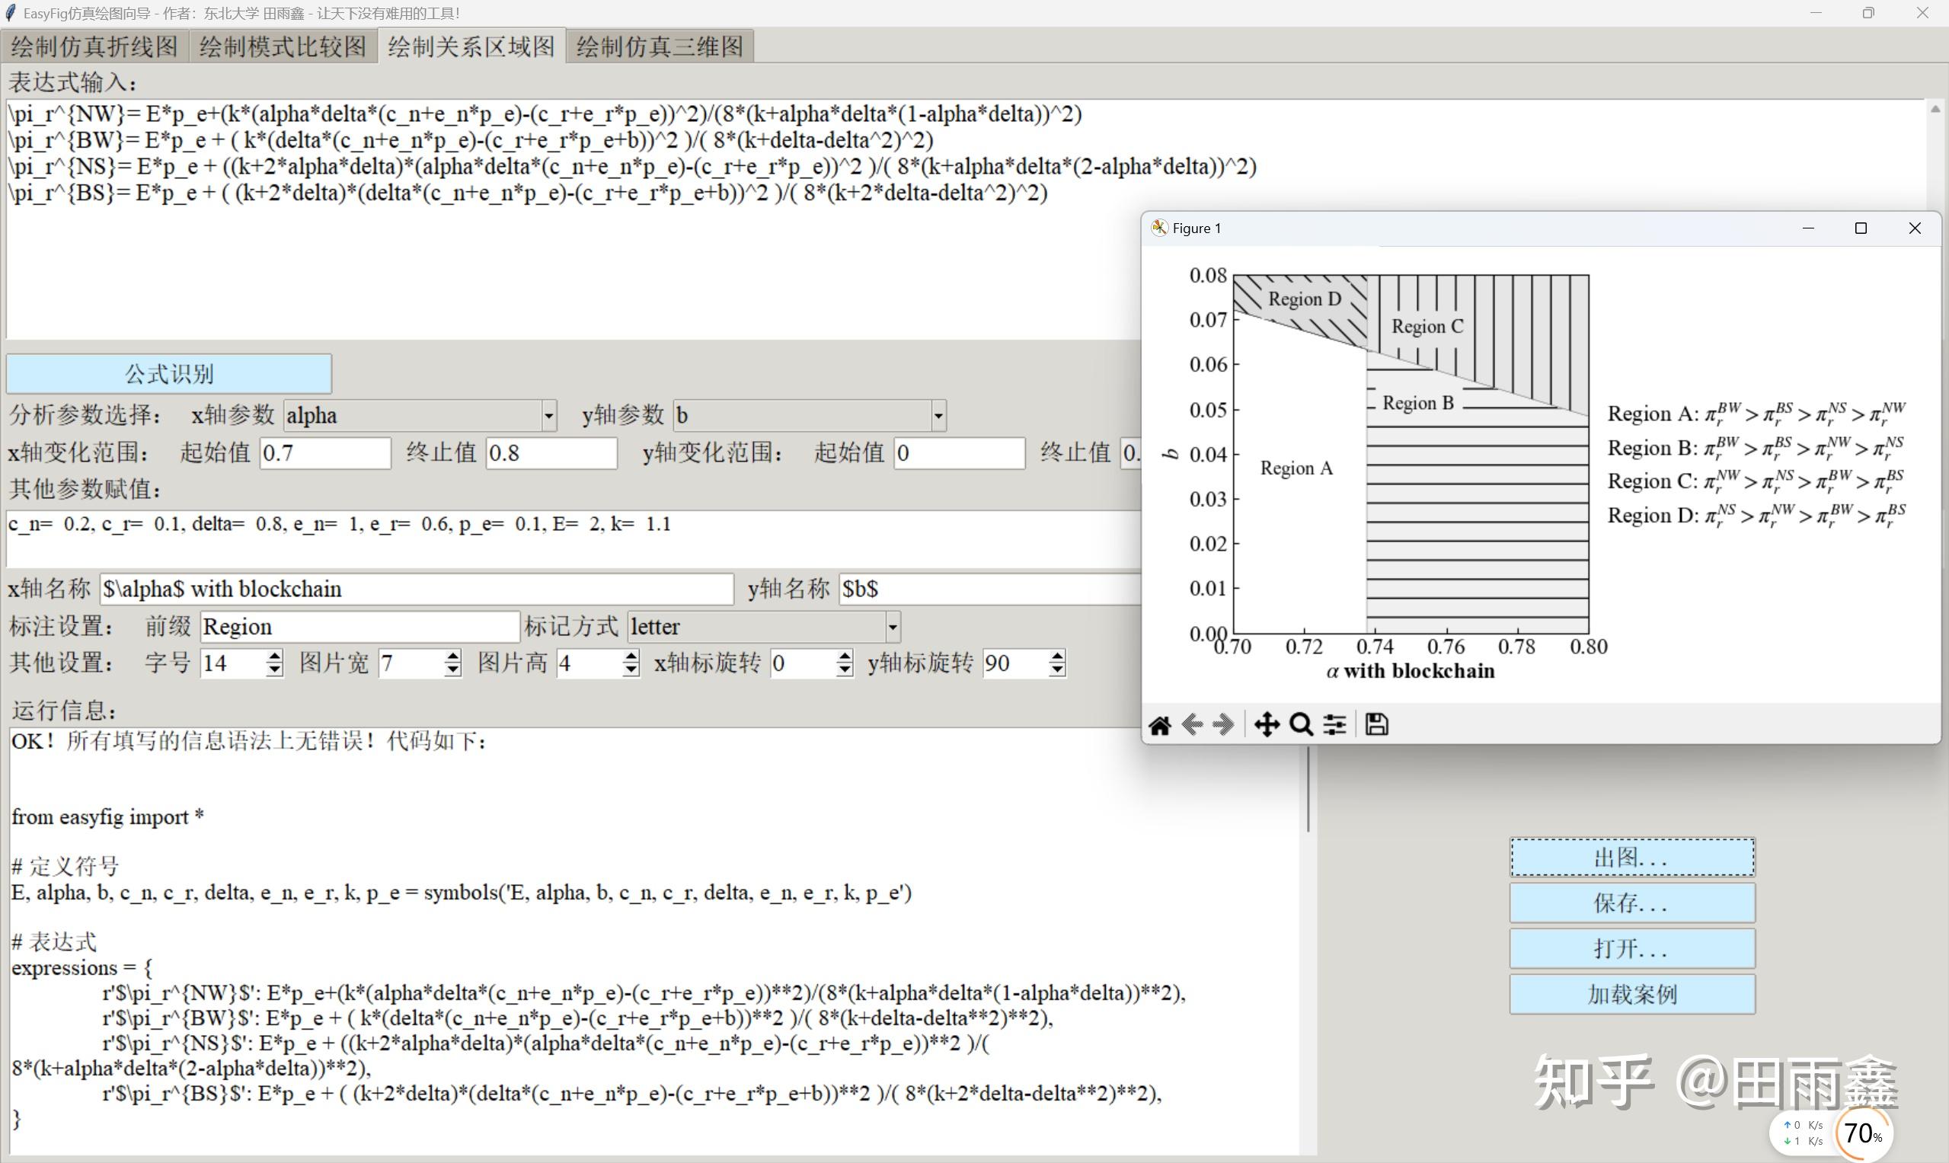Click the network speed indicator in system tray
Image resolution: width=1949 pixels, height=1163 pixels.
click(x=1803, y=1133)
